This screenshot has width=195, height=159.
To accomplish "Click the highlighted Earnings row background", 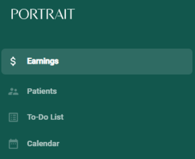I will tap(97, 61).
